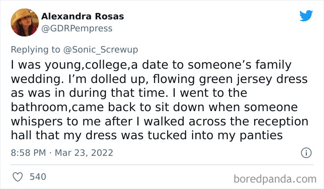The image size is (324, 189).
Task: Click the line mentioning "green jersey dress"
Action: coord(157,79)
